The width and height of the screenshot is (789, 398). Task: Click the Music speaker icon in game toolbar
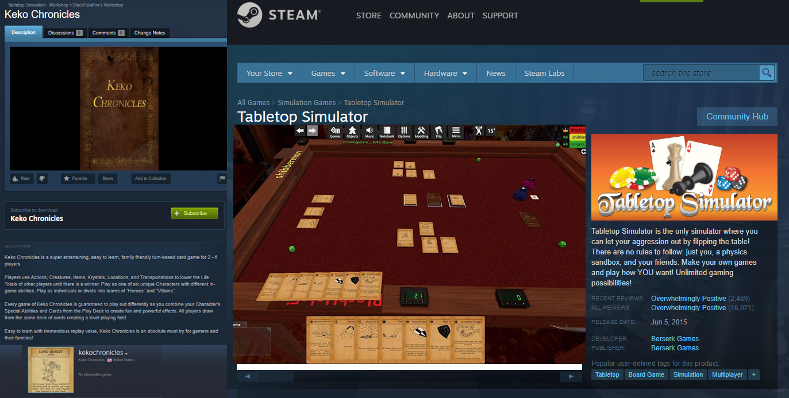(x=370, y=132)
